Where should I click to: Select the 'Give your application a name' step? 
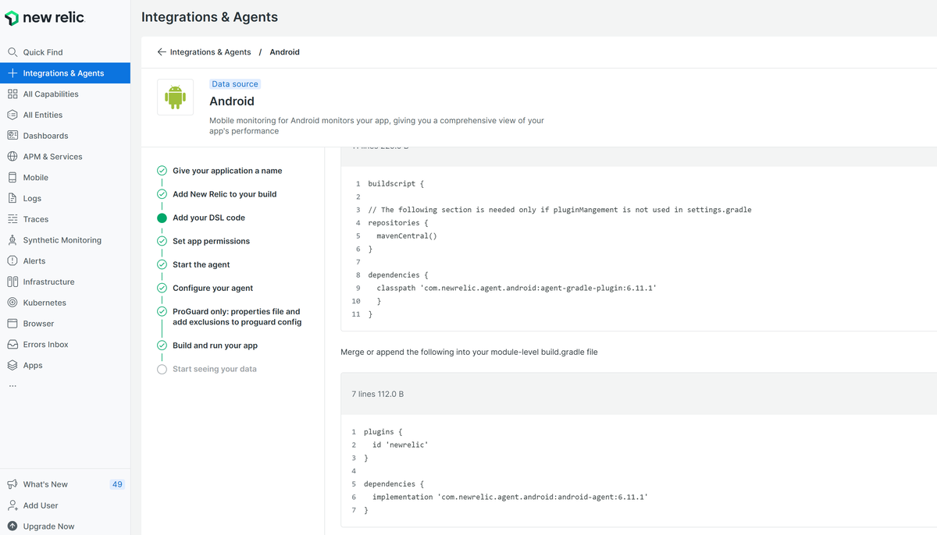tap(227, 171)
